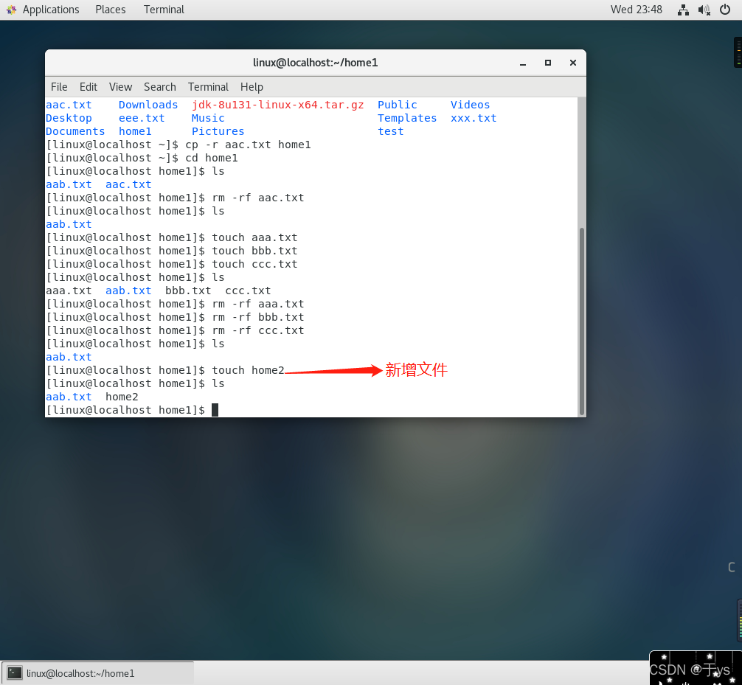Click the terminal cursor at final prompt

tap(215, 410)
